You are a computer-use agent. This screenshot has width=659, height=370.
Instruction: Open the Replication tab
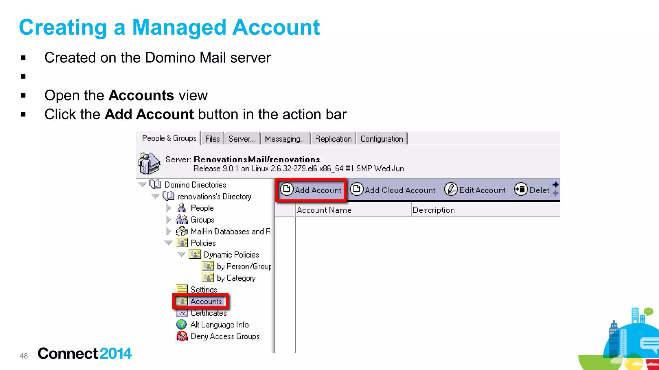333,139
